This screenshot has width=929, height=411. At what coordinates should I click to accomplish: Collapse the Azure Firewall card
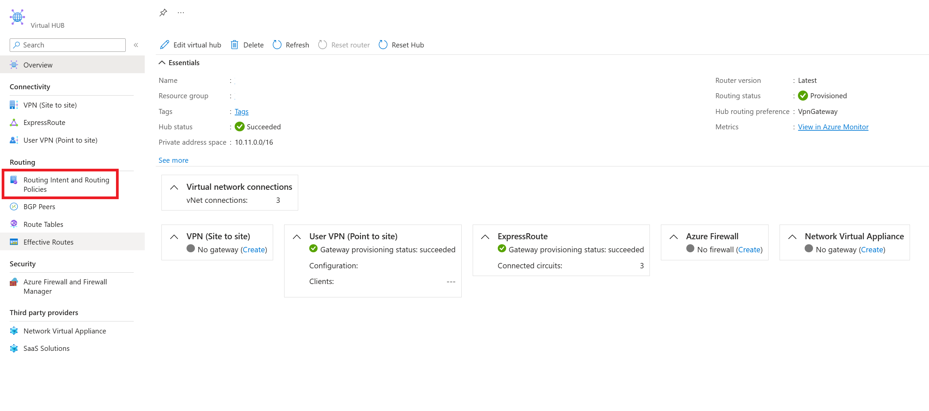[x=673, y=237]
